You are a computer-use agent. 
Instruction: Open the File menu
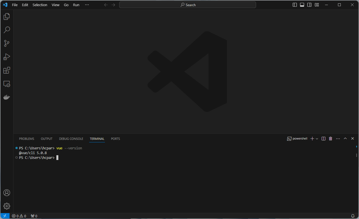click(x=15, y=5)
